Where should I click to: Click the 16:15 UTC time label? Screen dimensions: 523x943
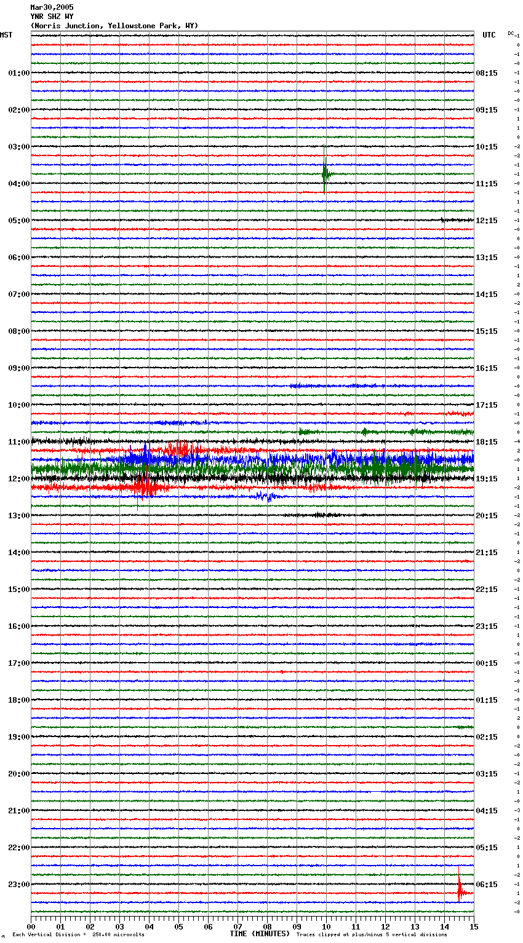(487, 368)
